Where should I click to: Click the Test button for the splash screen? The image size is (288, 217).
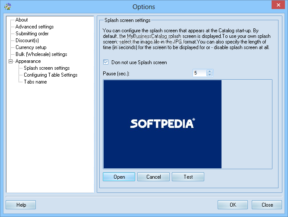pos(188,177)
